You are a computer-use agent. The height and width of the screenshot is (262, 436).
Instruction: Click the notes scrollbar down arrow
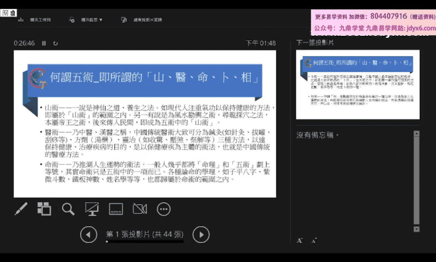point(417,229)
